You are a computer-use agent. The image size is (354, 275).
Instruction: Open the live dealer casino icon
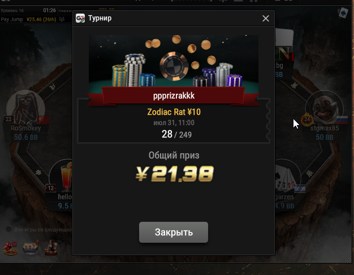(51, 248)
